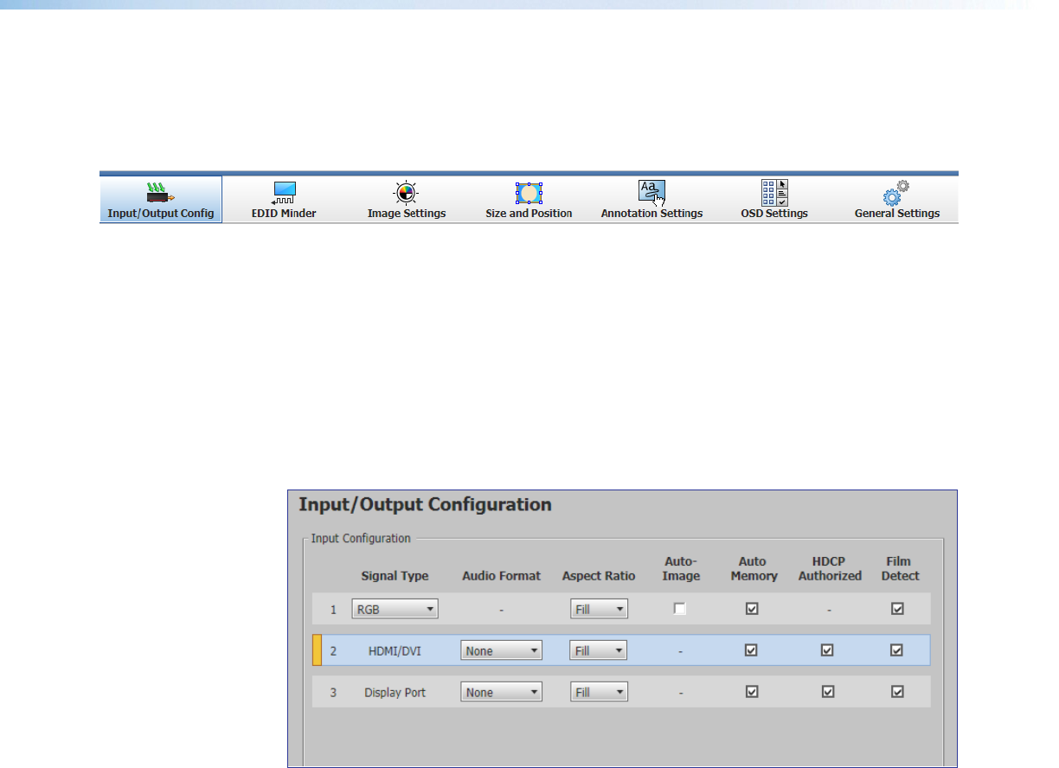Click the Annotation Settings Aa icon

(651, 193)
